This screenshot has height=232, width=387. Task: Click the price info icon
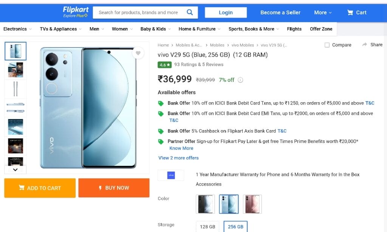(x=240, y=80)
